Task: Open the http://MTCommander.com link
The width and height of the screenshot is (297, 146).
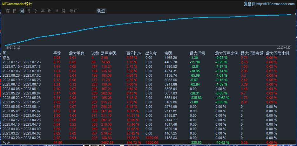Action: [x=276, y=4]
